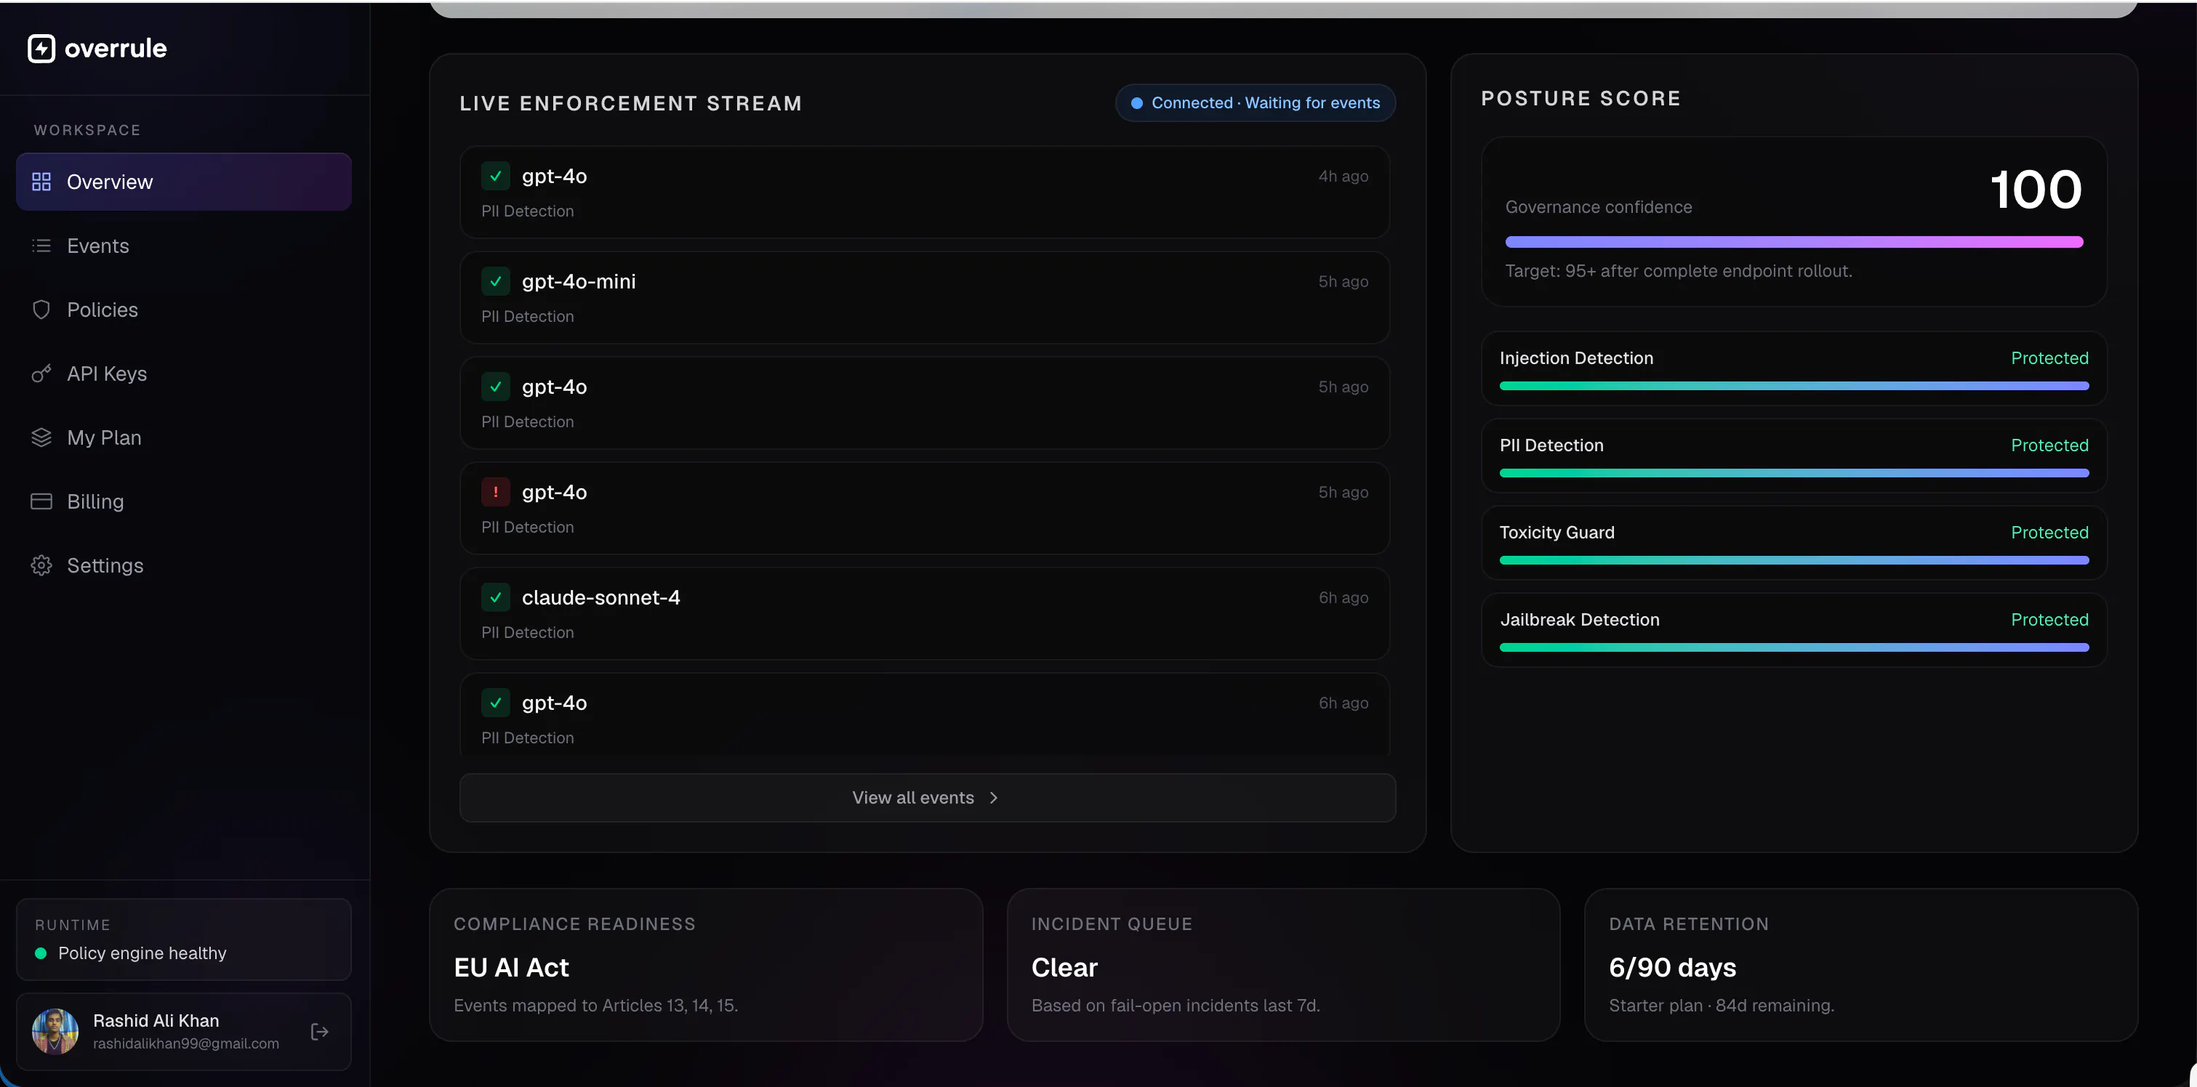Open Settings from the sidebar
This screenshot has width=2197, height=1087.
[x=183, y=565]
